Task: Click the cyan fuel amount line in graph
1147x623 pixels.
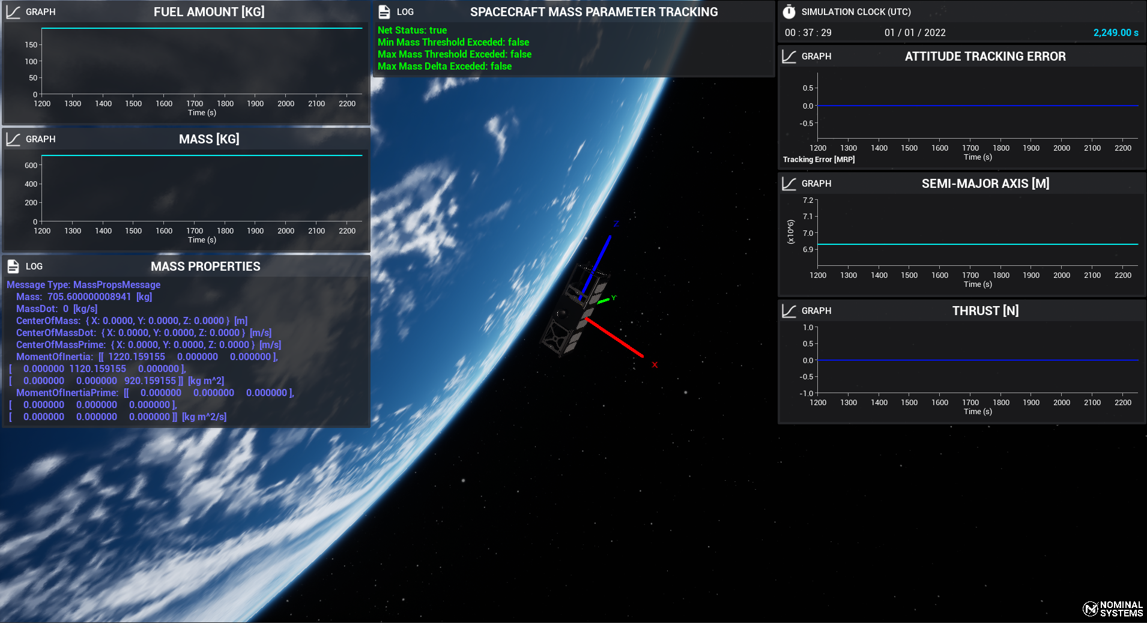Action: tap(202, 28)
